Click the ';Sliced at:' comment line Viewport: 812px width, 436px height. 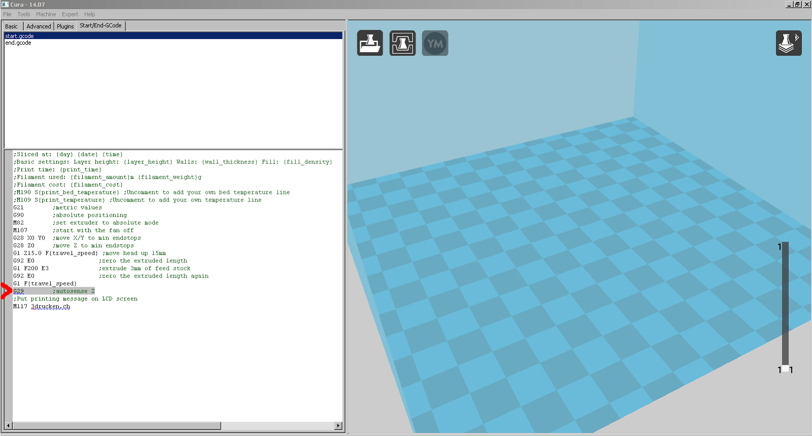click(68, 154)
